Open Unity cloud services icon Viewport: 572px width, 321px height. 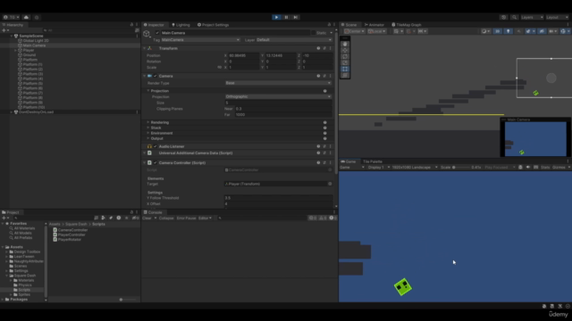coord(26,17)
